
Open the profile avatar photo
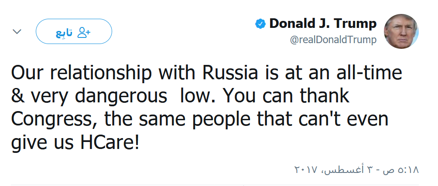coord(401,31)
